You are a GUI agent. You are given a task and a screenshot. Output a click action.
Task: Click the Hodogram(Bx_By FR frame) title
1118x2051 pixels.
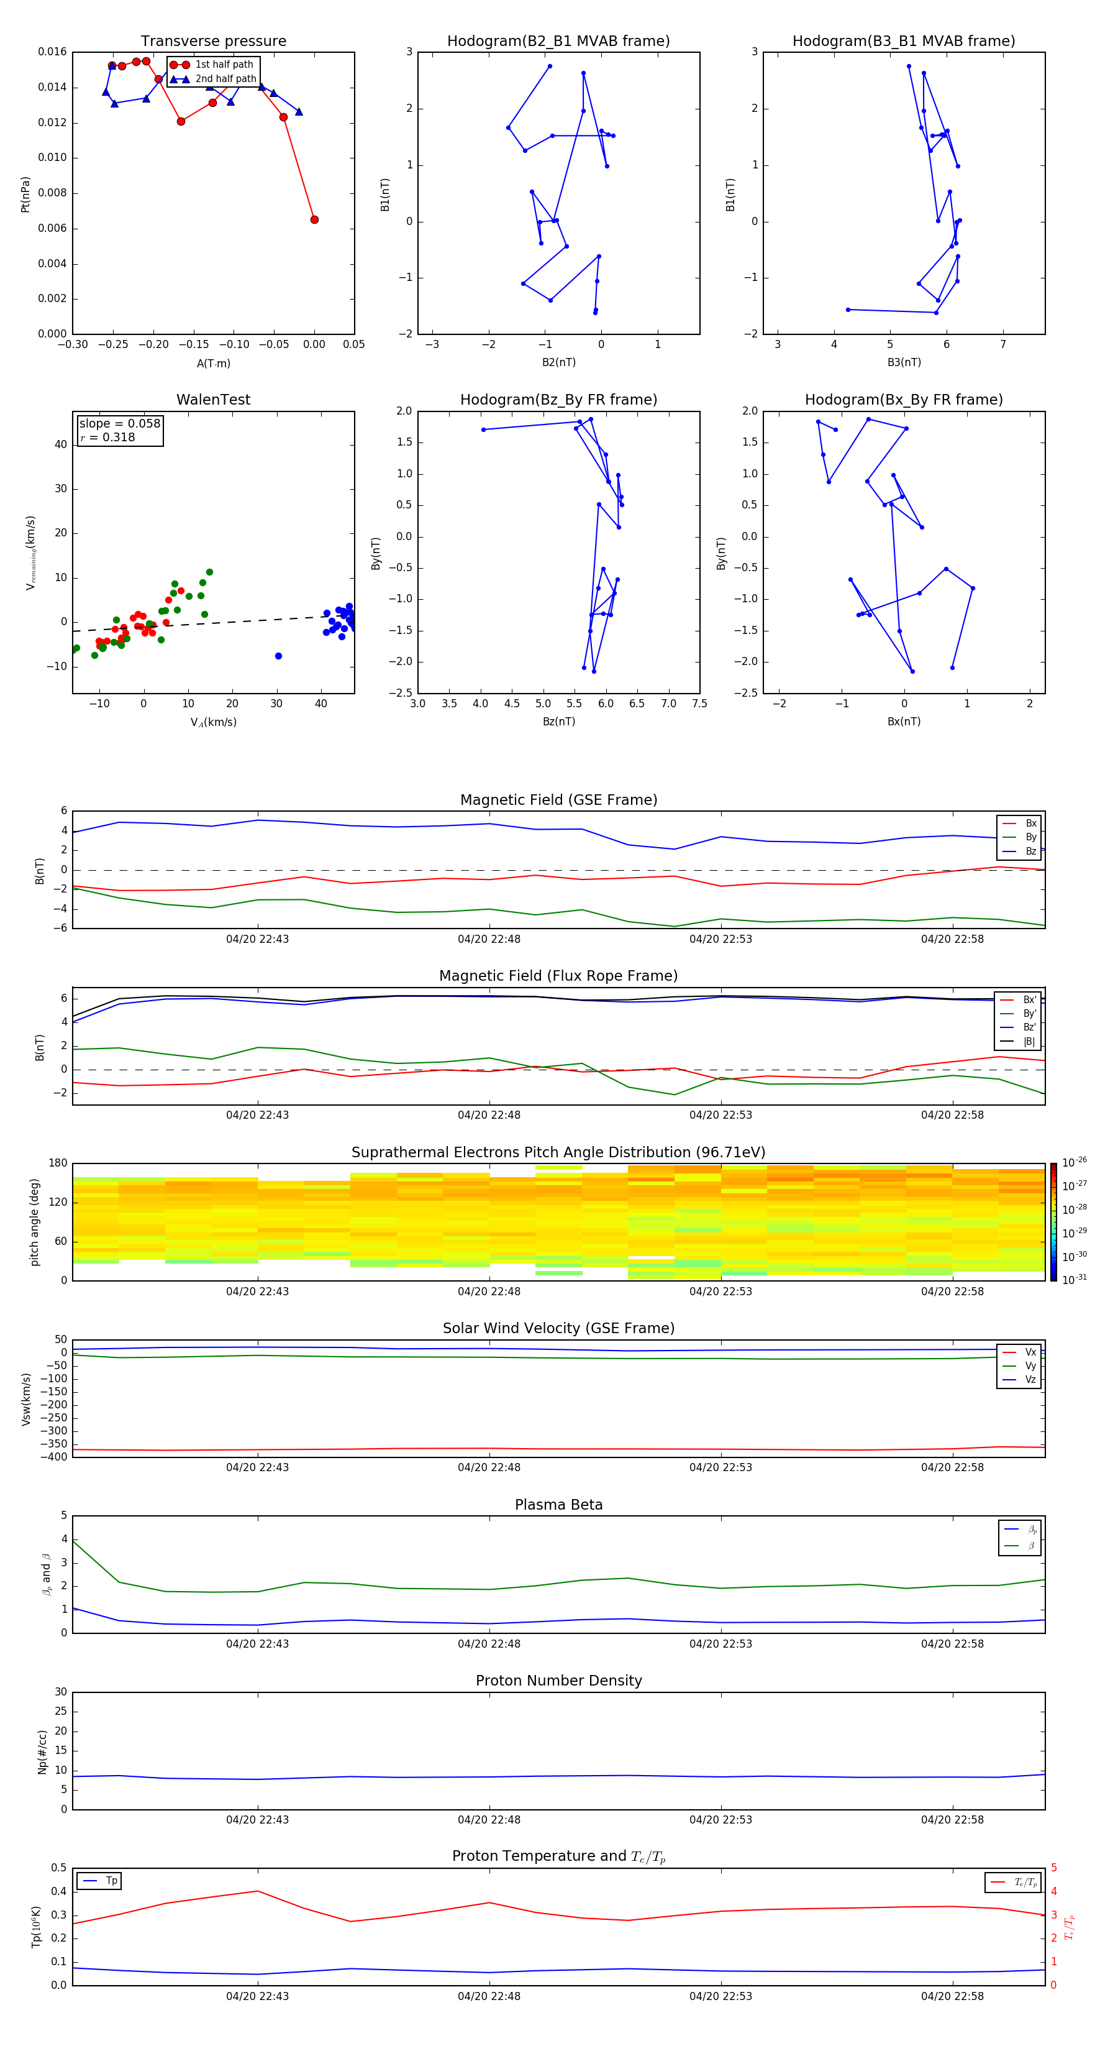point(904,400)
